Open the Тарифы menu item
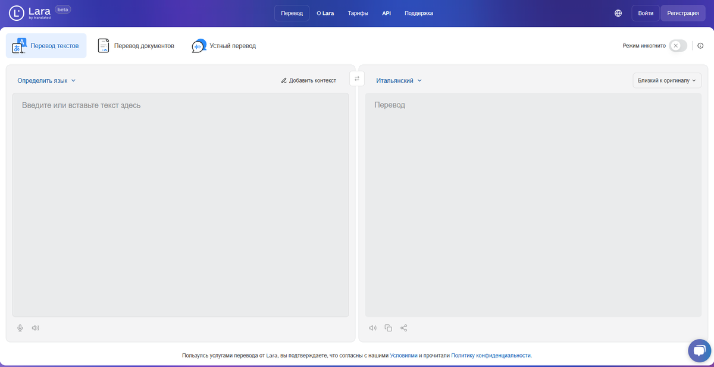714x367 pixels. pos(358,12)
